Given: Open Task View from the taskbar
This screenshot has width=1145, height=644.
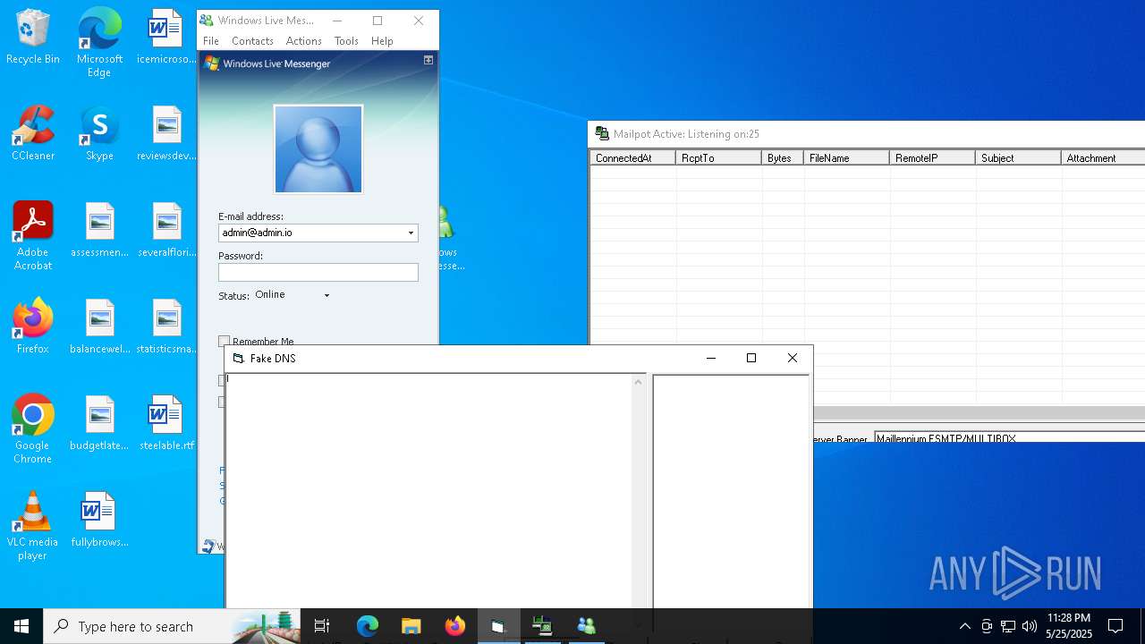Looking at the screenshot, I should 323,626.
